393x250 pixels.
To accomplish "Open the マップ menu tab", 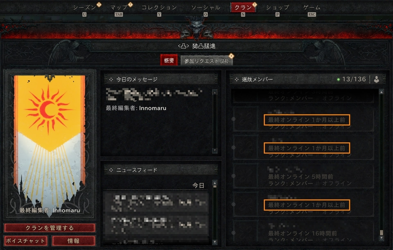I will click(119, 8).
